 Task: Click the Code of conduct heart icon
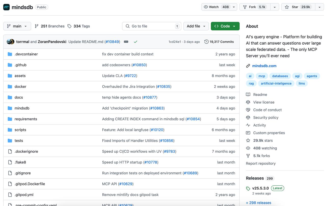click(x=248, y=110)
